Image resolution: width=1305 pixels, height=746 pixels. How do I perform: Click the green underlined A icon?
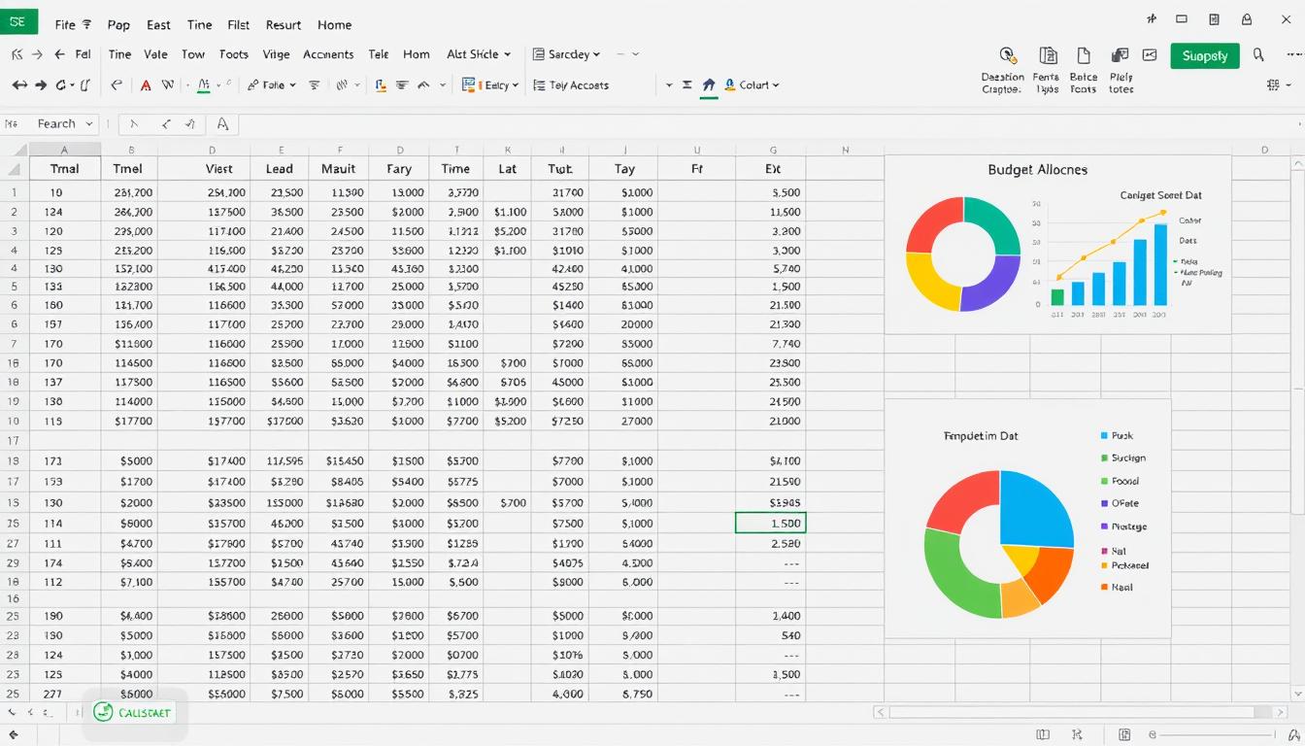[x=203, y=85]
